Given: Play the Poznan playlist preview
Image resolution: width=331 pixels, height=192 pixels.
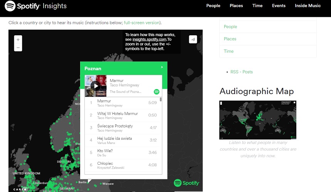Looking at the screenshot, I should tap(96, 86).
